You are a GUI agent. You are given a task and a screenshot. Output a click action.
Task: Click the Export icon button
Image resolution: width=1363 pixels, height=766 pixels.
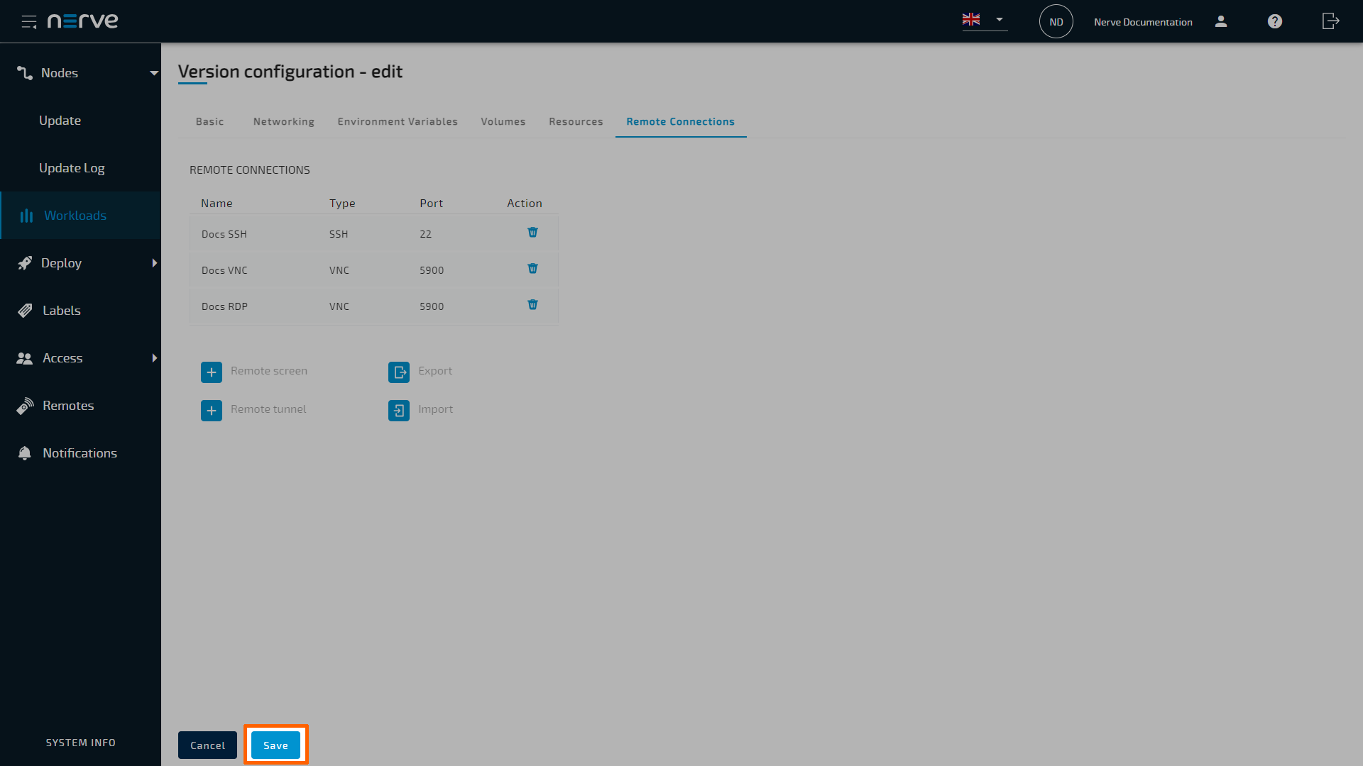tap(400, 372)
